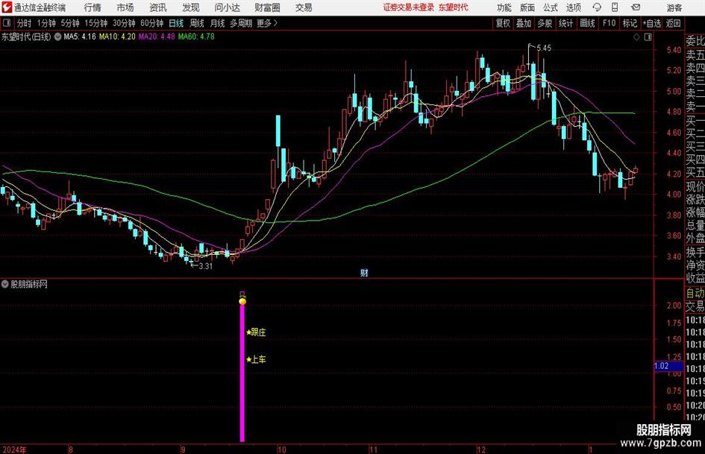This screenshot has height=454, width=705.
Task: Switch to 15分钟 chart period
Action: pyautogui.click(x=96, y=23)
